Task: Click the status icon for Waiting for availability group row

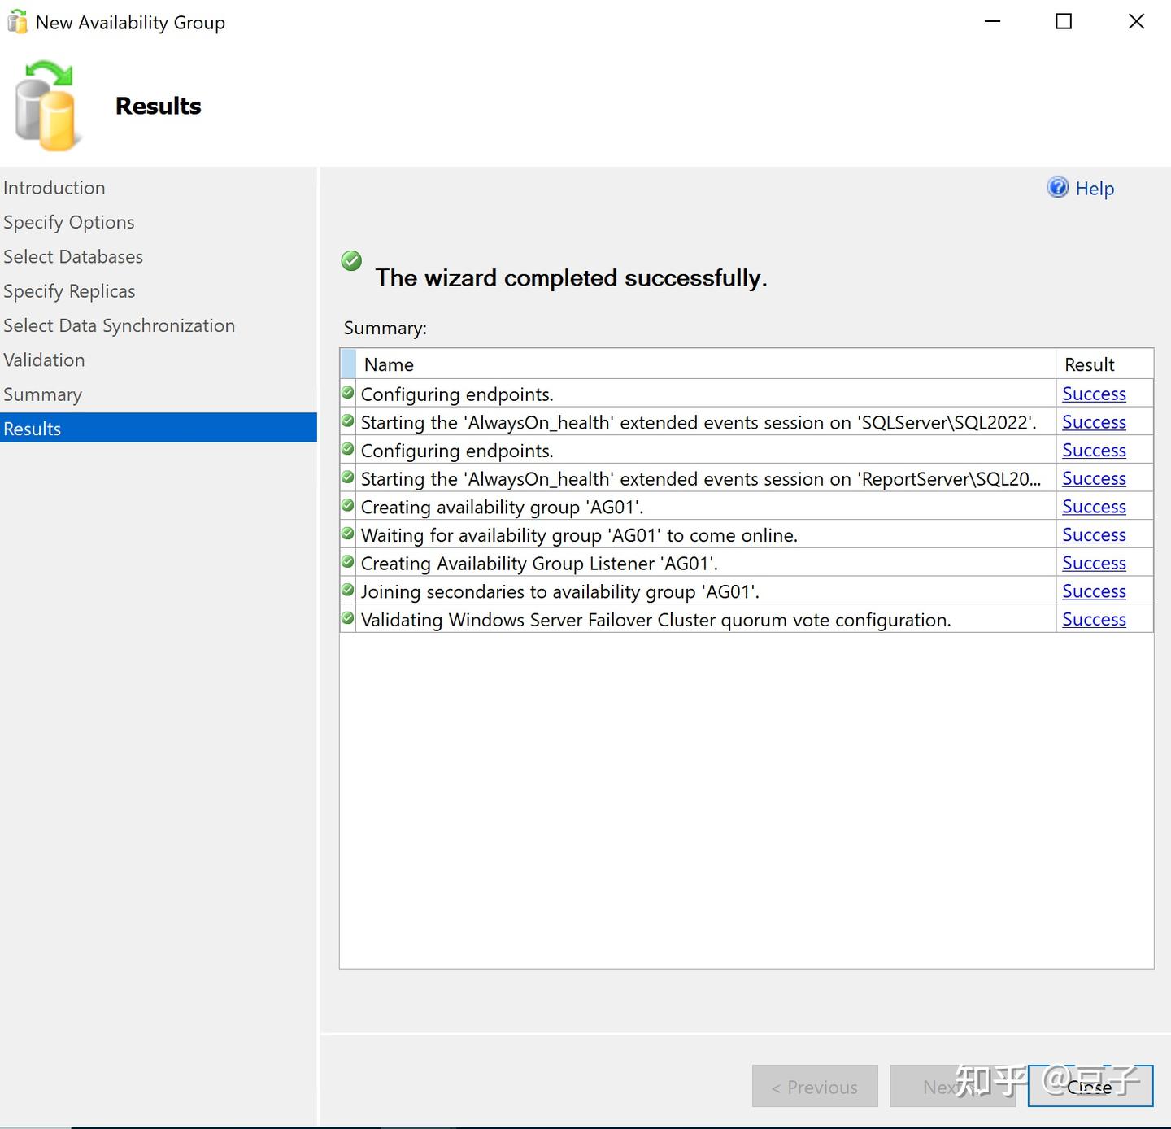Action: click(x=348, y=534)
